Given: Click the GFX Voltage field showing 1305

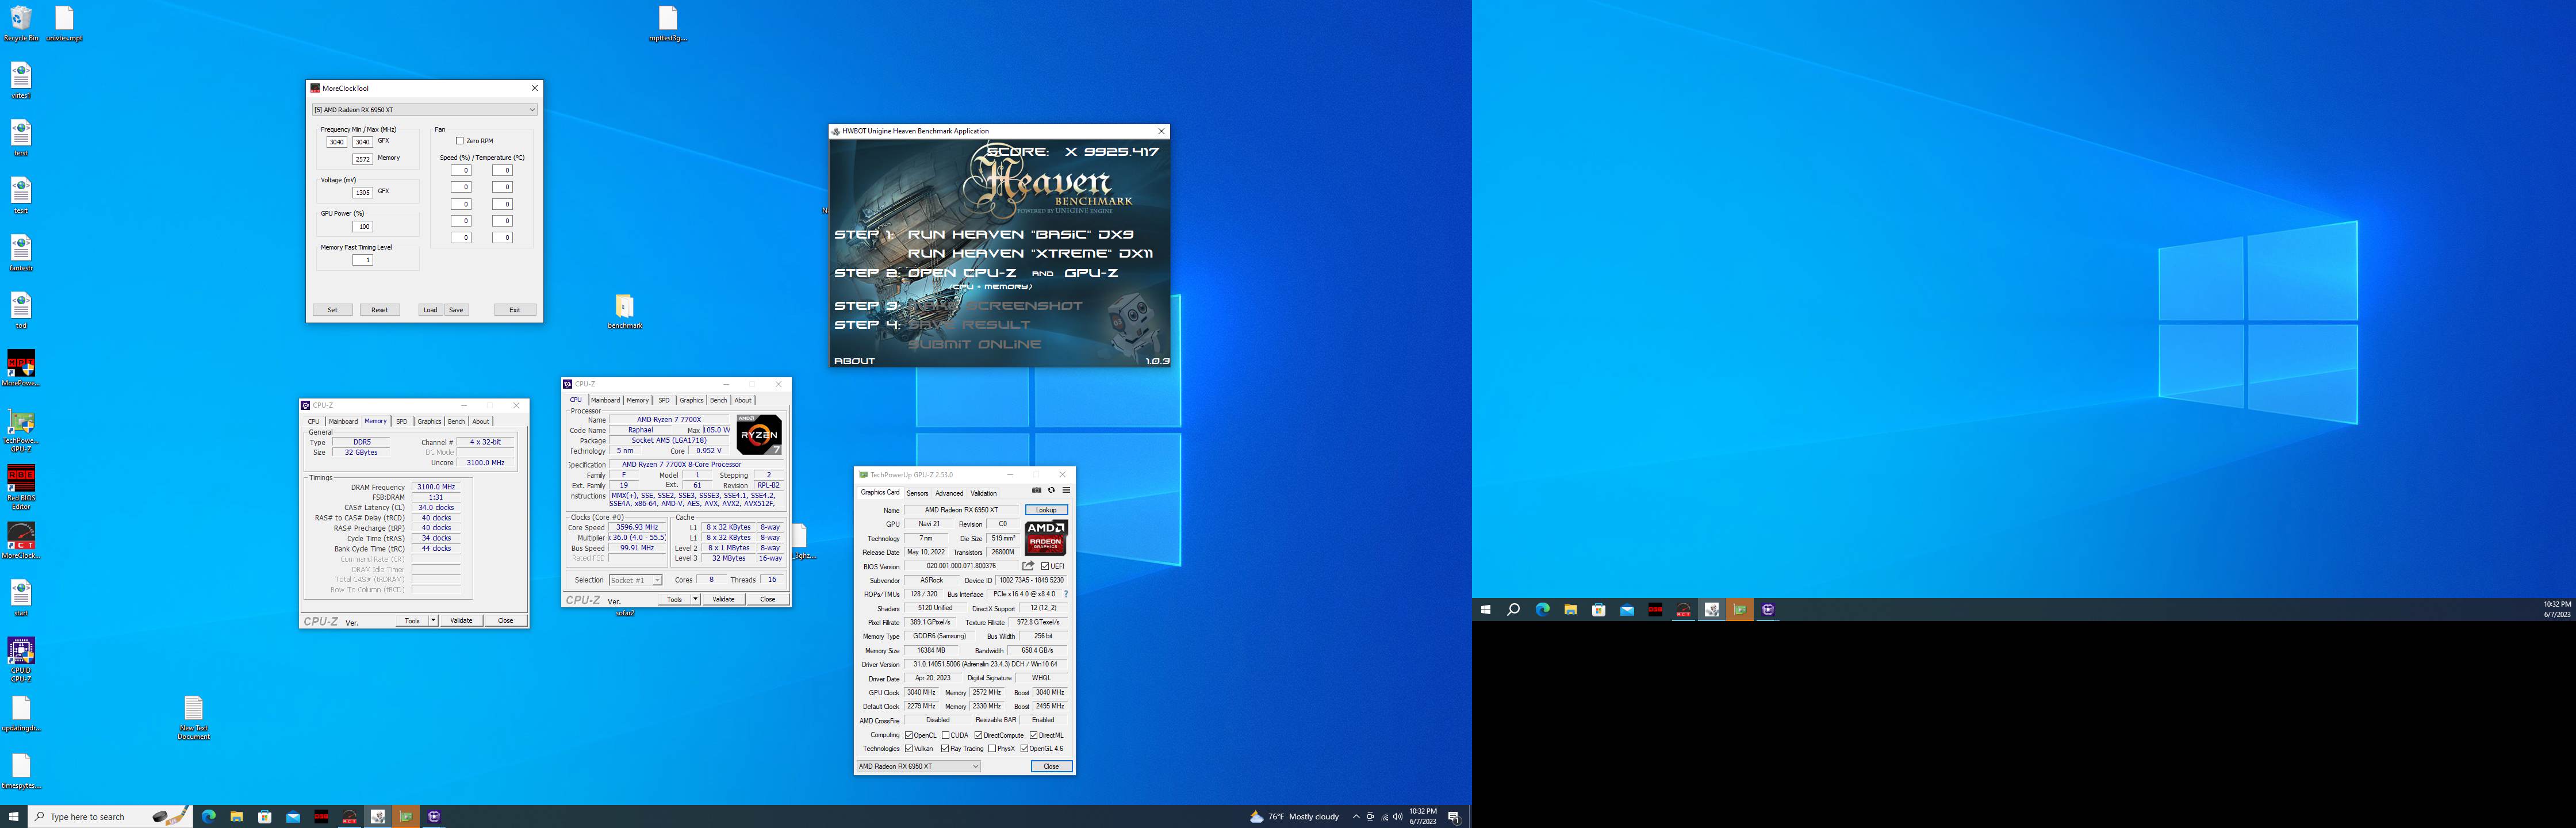Looking at the screenshot, I should (363, 192).
